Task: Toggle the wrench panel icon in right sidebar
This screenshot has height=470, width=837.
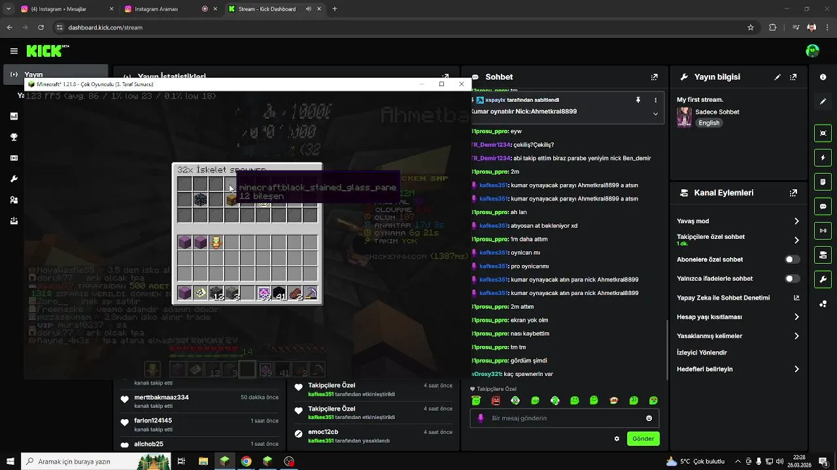Action: pyautogui.click(x=823, y=279)
